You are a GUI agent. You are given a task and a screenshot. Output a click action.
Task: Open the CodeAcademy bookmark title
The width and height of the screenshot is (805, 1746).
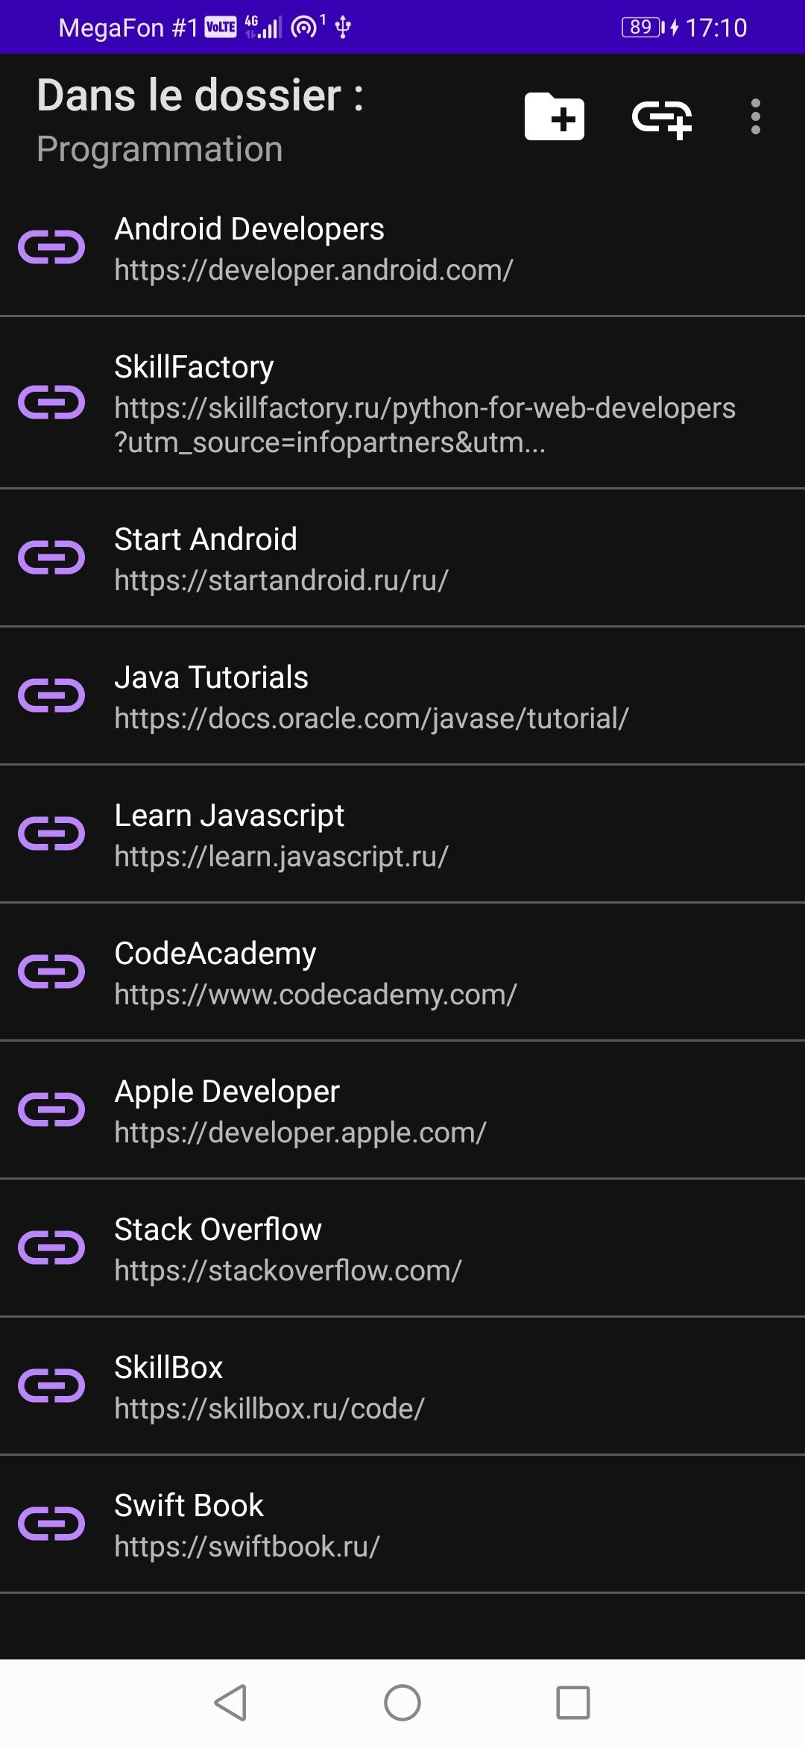215,954
